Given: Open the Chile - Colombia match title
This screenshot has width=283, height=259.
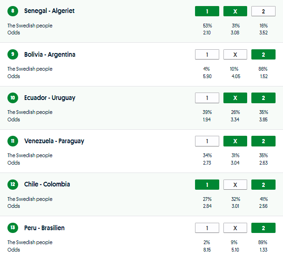Looking at the screenshot, I should (x=47, y=185).
